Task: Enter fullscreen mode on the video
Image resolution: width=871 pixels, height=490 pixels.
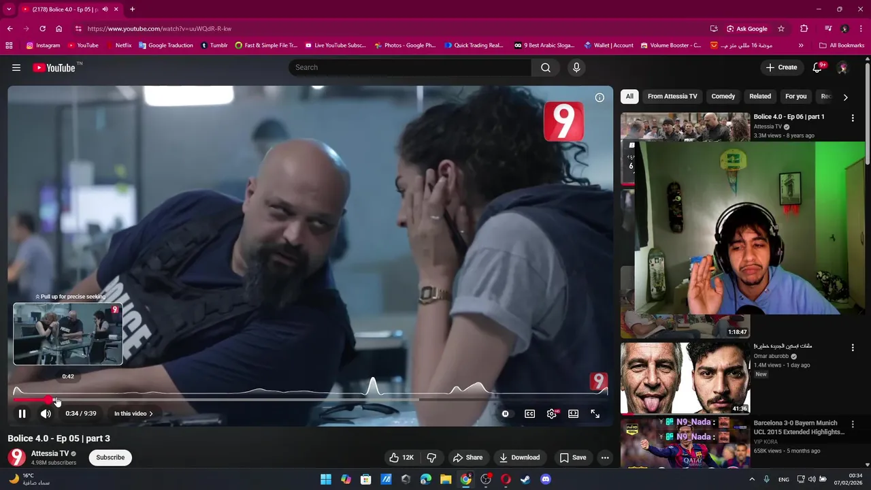Action: tap(595, 413)
